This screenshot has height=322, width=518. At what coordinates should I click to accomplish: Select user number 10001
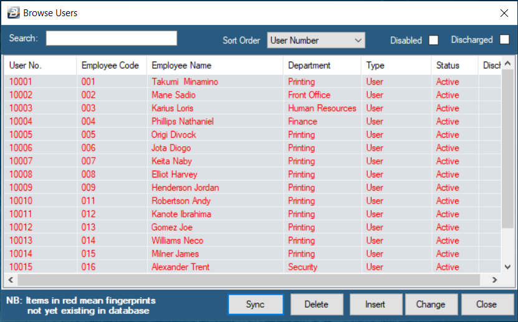pyautogui.click(x=21, y=82)
